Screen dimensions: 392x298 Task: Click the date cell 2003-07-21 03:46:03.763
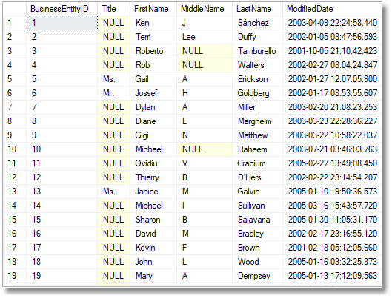point(332,149)
